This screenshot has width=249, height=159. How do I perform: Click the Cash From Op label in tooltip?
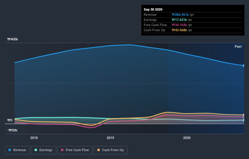pos(154,30)
